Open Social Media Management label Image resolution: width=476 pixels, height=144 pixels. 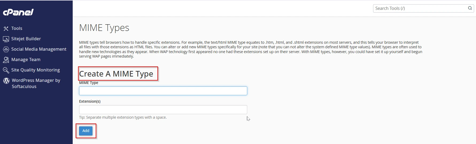coord(39,49)
